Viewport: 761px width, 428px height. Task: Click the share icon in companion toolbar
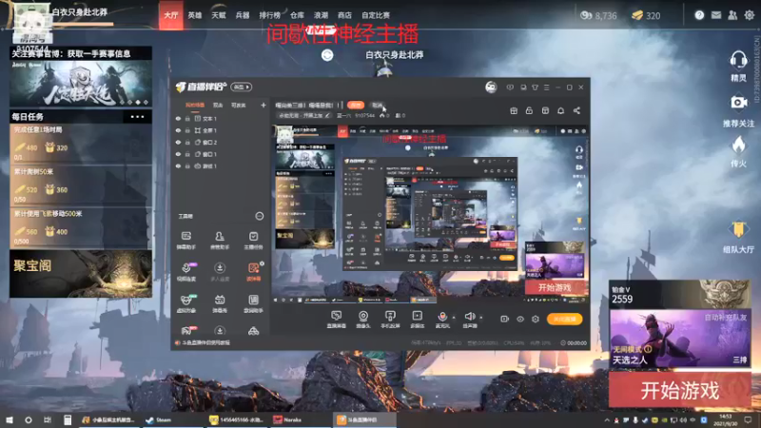(x=576, y=110)
